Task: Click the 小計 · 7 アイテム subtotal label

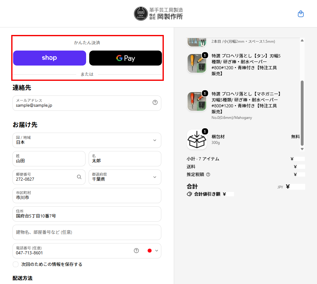Action: pyautogui.click(x=203, y=159)
